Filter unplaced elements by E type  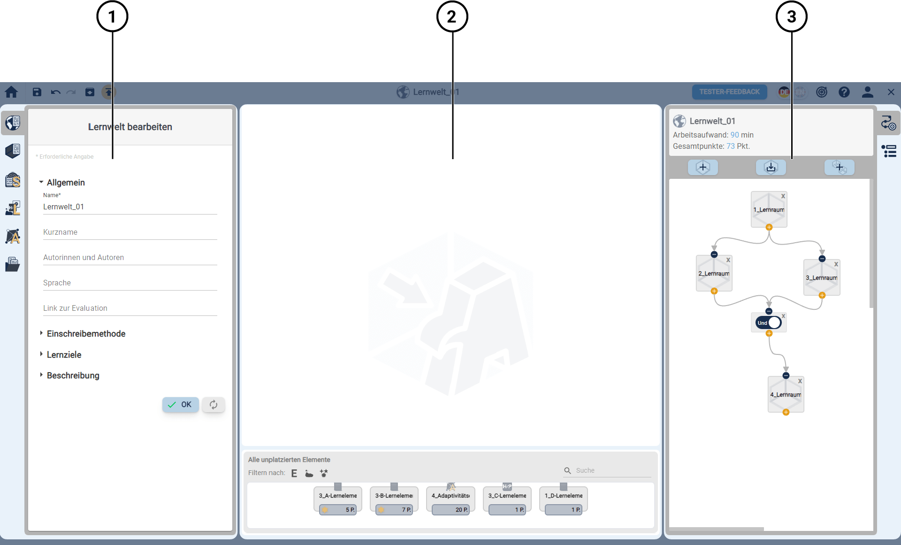point(294,473)
